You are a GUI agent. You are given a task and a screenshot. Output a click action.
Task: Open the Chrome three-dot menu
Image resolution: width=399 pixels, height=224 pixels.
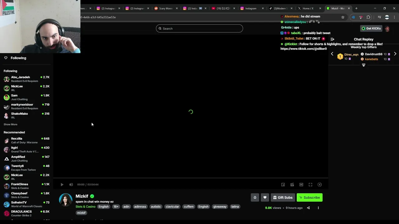coord(395,17)
